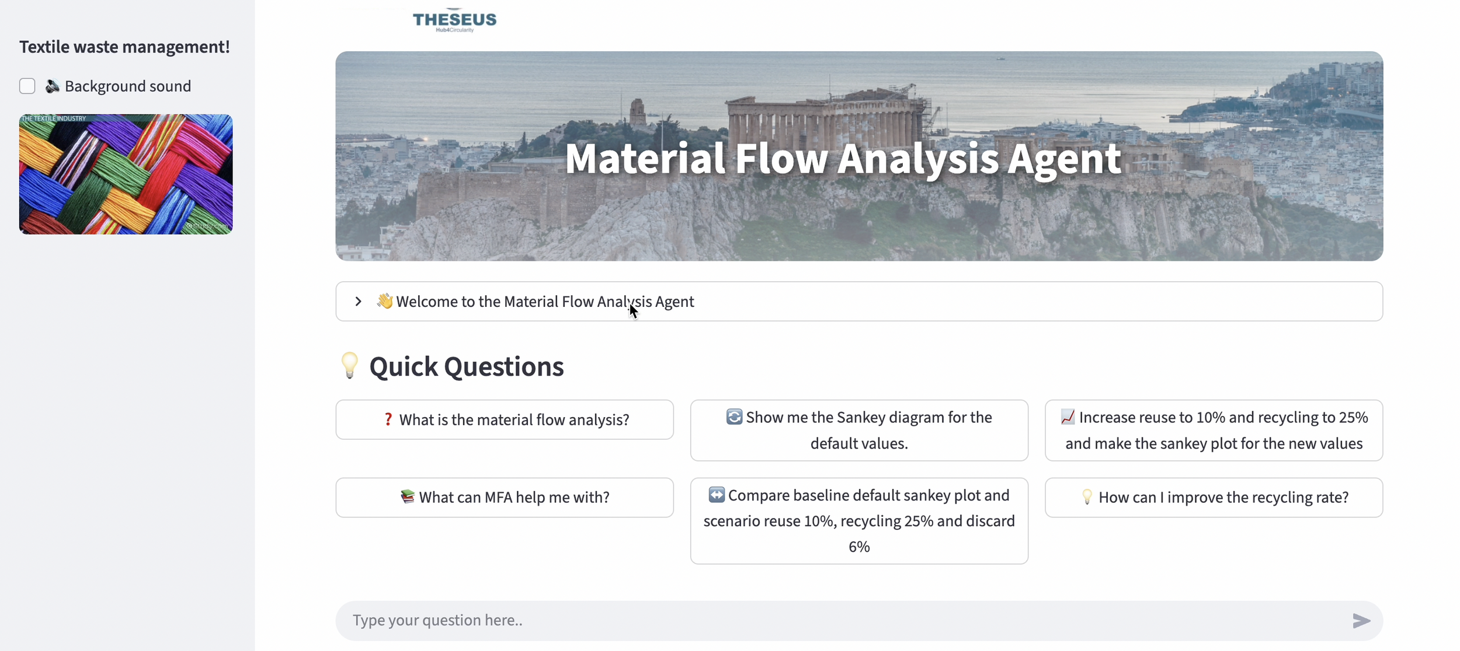Viewport: 1460px width, 651px height.
Task: Select How can I improve the recycling rate
Action: click(x=1214, y=498)
